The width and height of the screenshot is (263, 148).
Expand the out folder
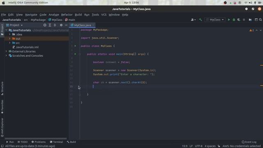point(10,39)
